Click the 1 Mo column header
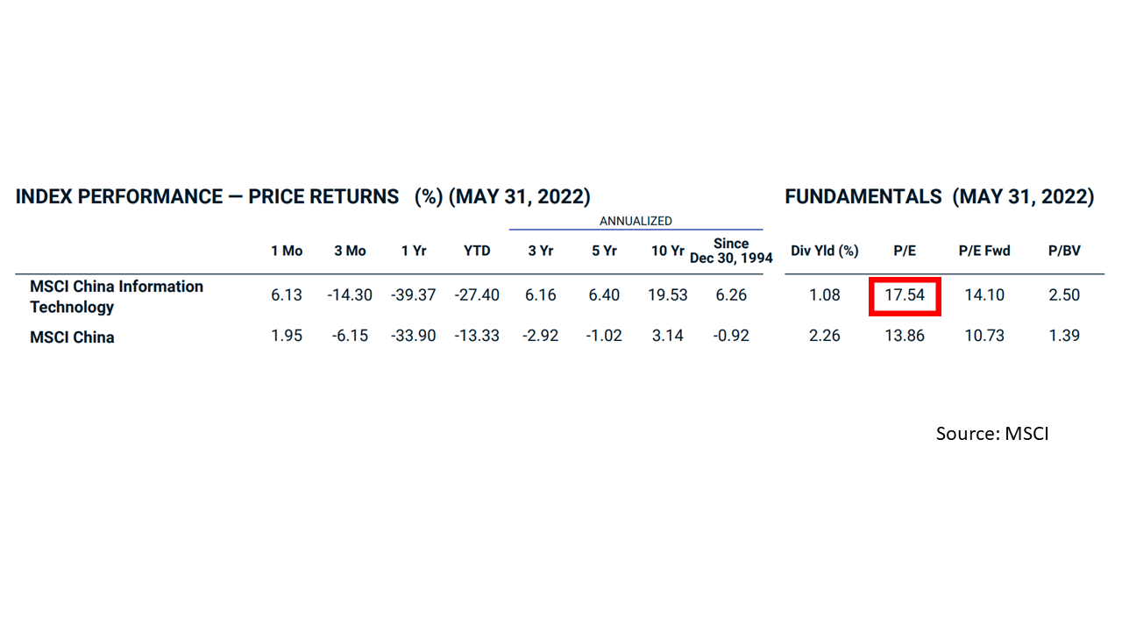 tap(287, 251)
